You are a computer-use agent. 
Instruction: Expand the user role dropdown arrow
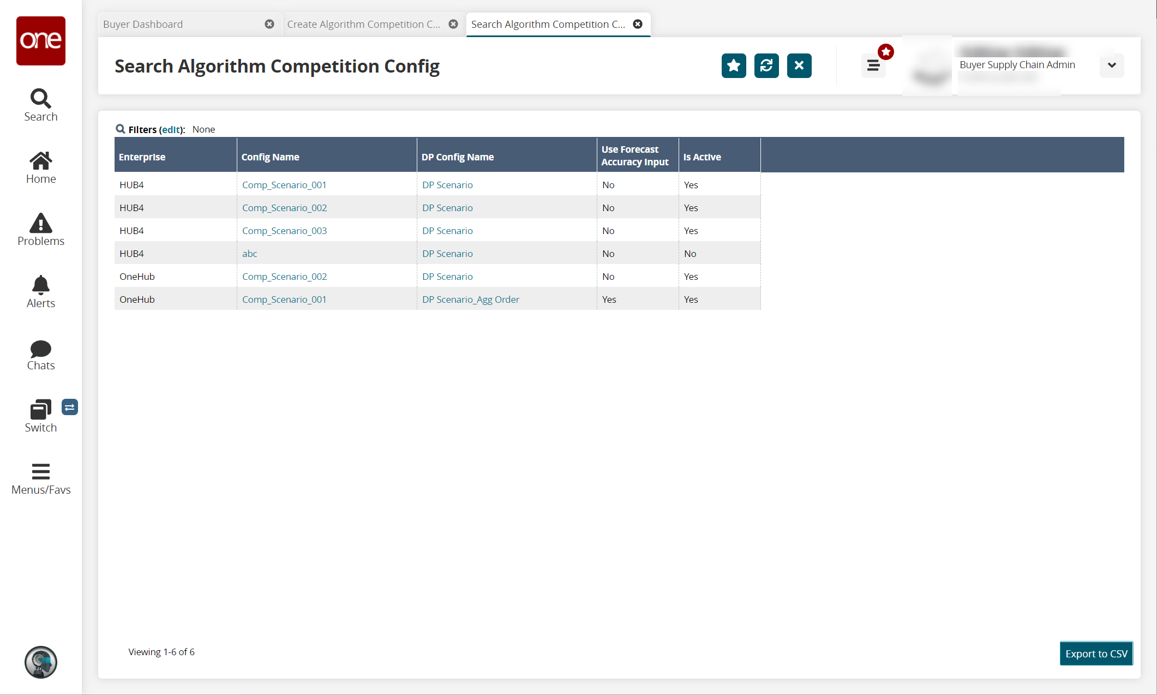(x=1112, y=65)
